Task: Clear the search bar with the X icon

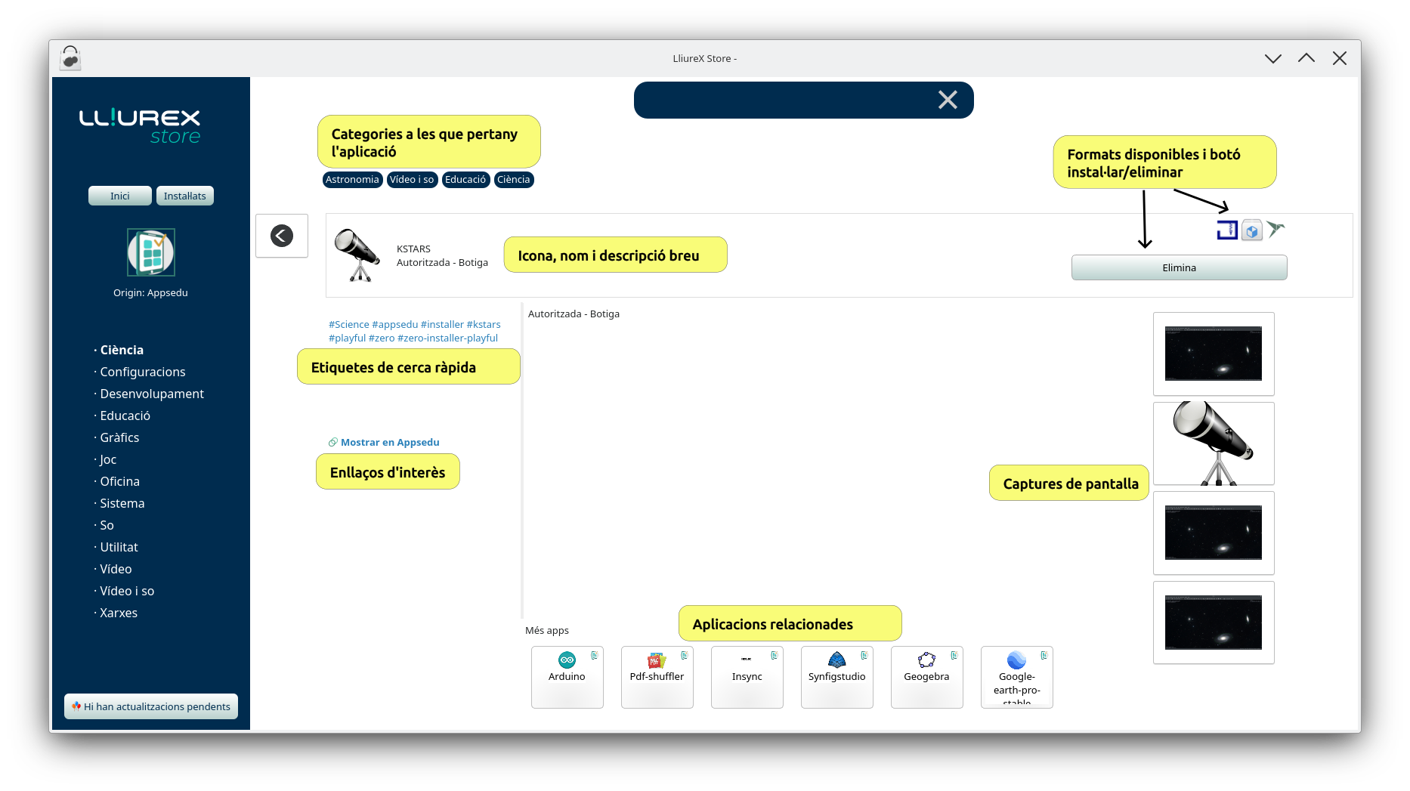Action: click(947, 100)
